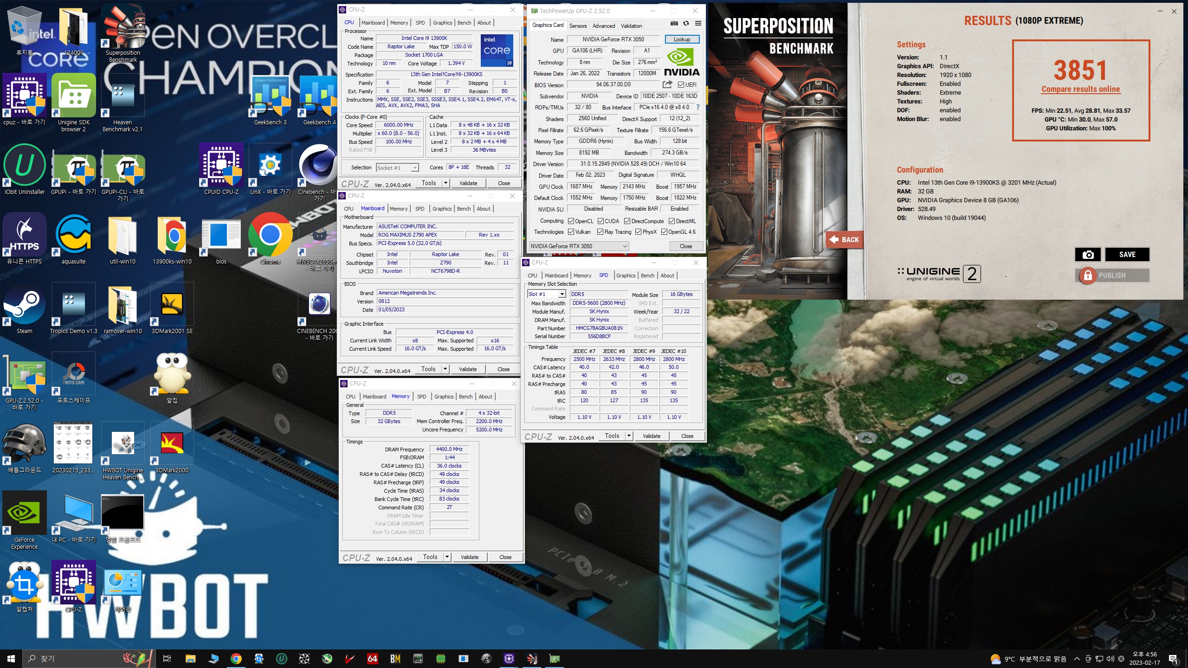This screenshot has height=668, width=1188.
Task: Show hidden system tray icons chevron
Action: pyautogui.click(x=1077, y=659)
